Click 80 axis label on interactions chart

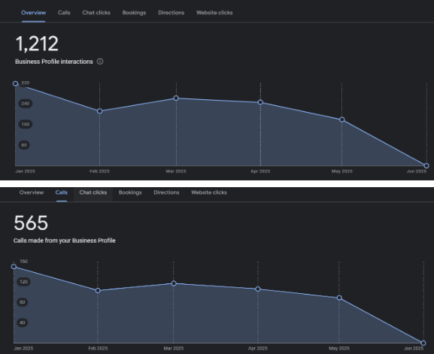(24, 145)
